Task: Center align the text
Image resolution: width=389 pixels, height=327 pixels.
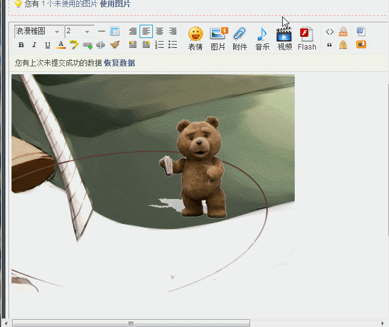Action: pos(159,31)
